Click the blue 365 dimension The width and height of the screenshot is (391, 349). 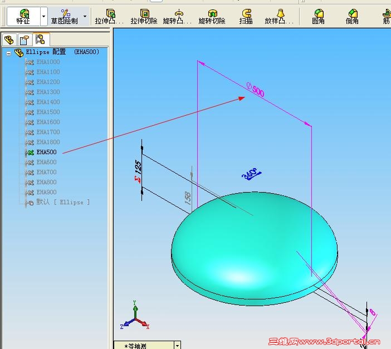[x=251, y=174]
